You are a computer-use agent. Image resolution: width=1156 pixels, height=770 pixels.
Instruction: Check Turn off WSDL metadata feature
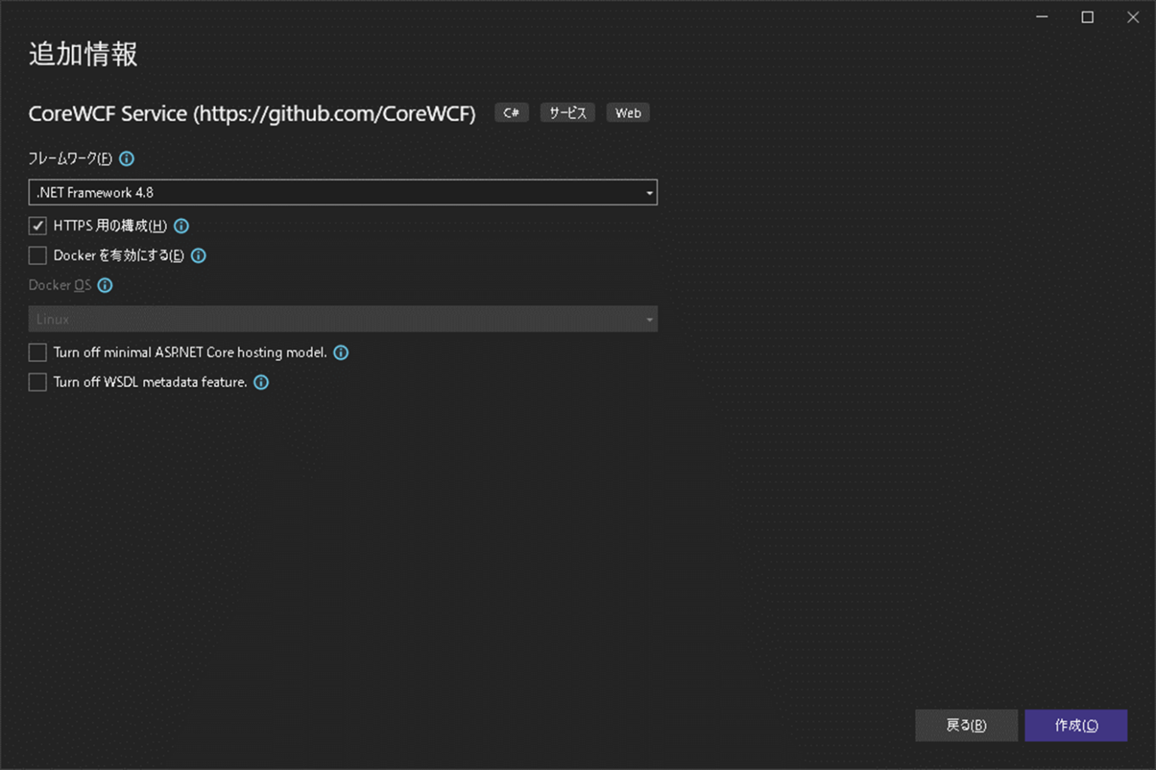click(37, 382)
